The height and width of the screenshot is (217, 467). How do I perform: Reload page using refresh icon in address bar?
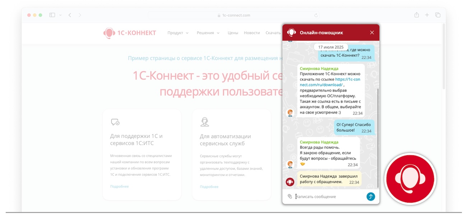pos(316,15)
